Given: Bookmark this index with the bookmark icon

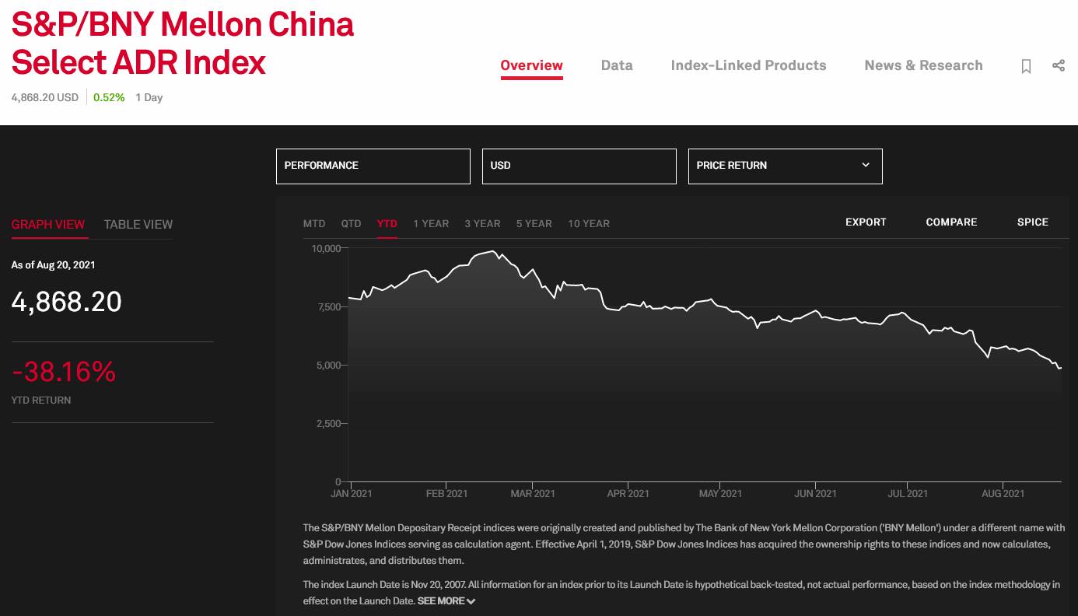Looking at the screenshot, I should pyautogui.click(x=1026, y=66).
